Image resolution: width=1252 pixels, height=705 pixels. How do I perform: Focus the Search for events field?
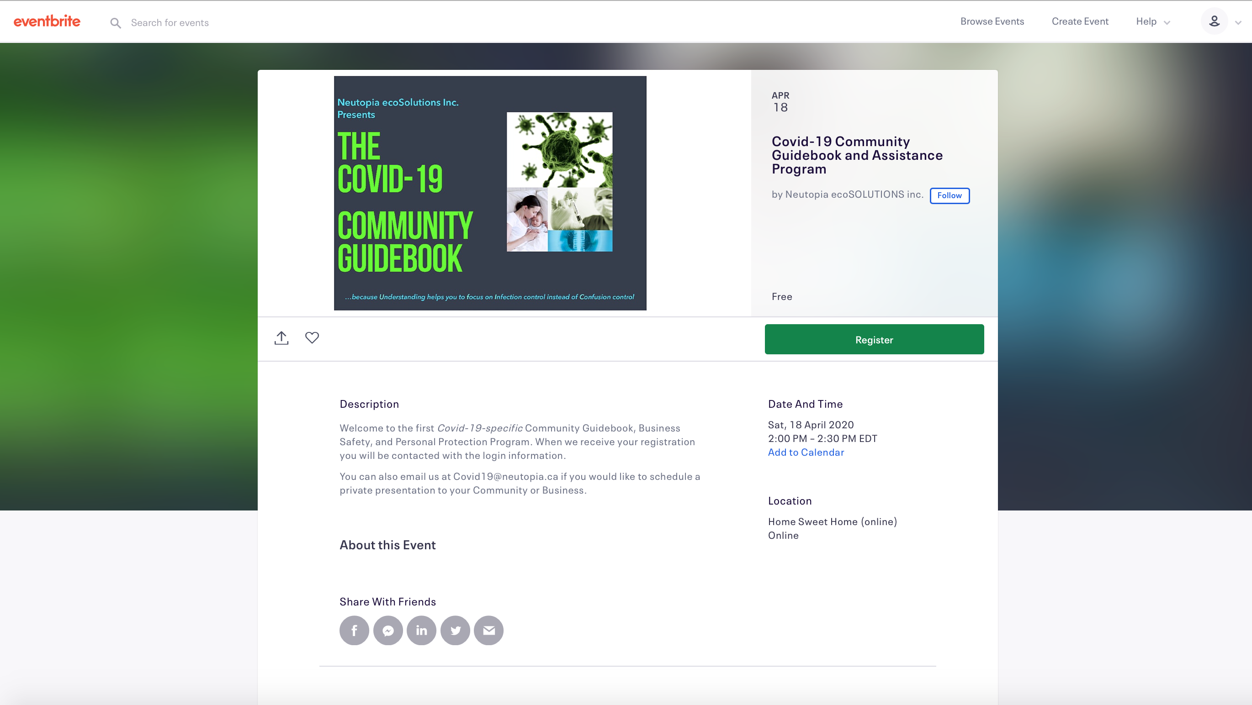point(170,23)
